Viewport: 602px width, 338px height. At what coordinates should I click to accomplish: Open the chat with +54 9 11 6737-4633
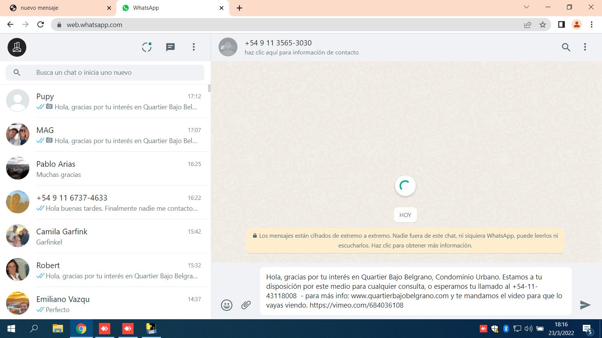click(x=104, y=202)
